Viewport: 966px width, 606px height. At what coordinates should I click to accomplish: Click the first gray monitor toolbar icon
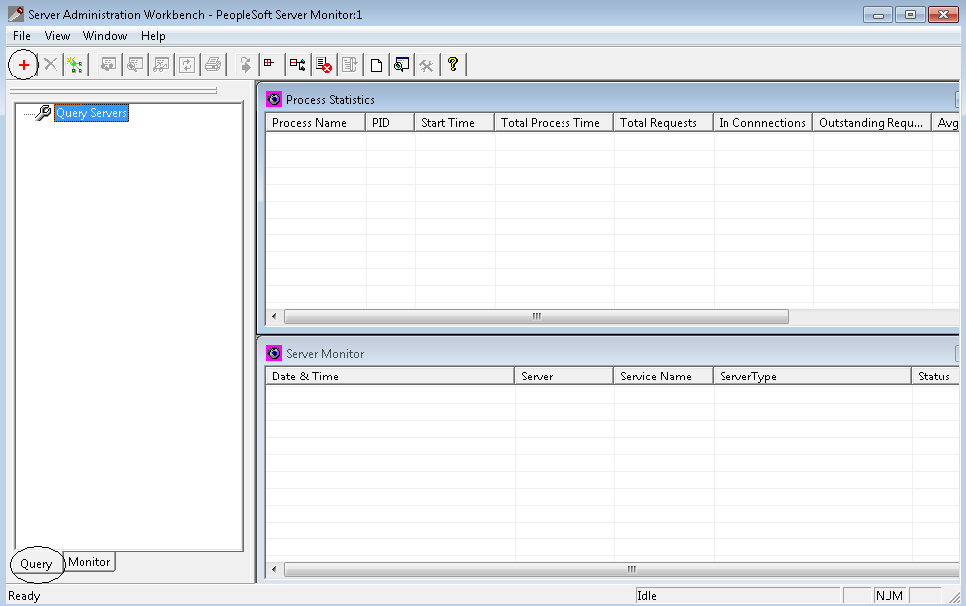(x=109, y=64)
